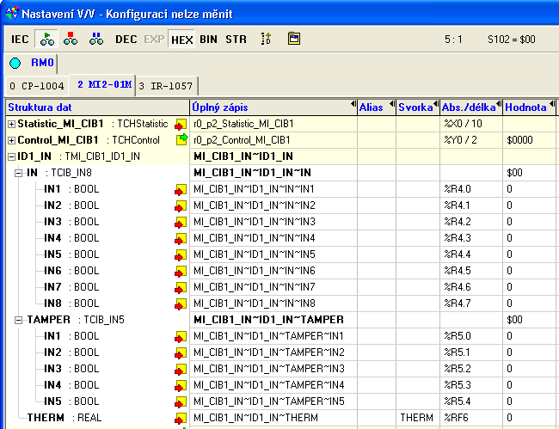Click the arrow icon in MI_CIB1_IN~ID1_IN~IN~IN1 row

pos(181,189)
